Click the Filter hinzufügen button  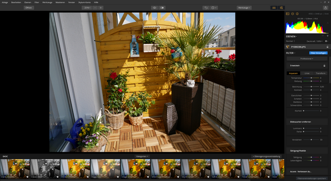point(318,53)
